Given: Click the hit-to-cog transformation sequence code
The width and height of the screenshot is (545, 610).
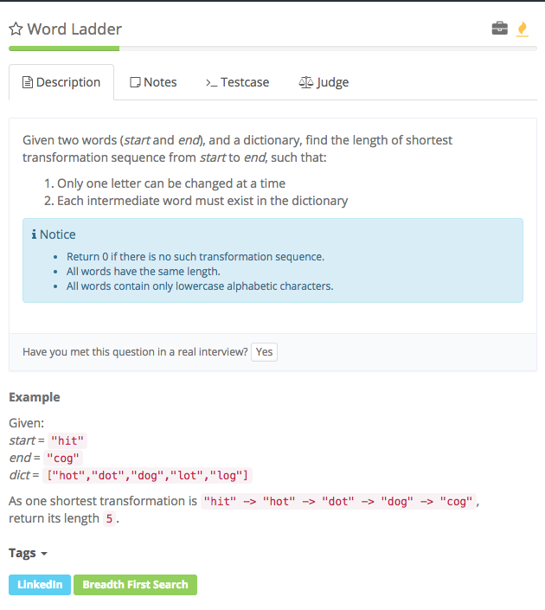Looking at the screenshot, I should click(x=339, y=502).
